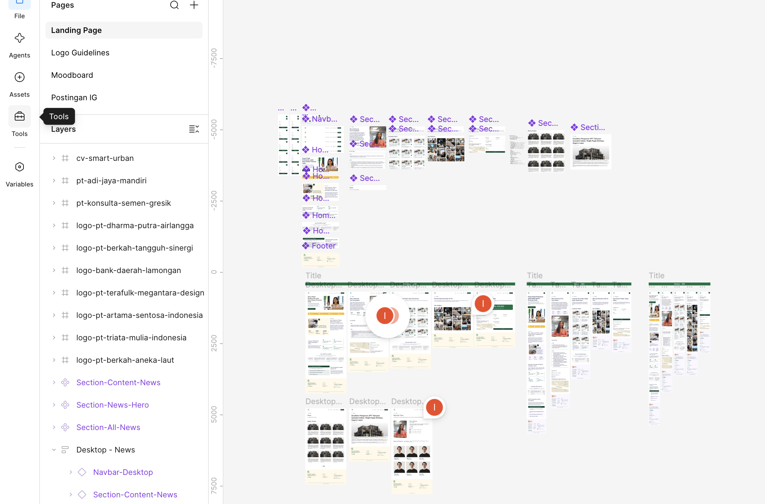The height and width of the screenshot is (504, 765).
Task: Click the frame icon beside pt-adi-jaya-mandiri
Action: point(65,181)
